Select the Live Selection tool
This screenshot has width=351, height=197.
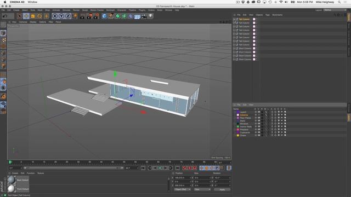coord(20,16)
